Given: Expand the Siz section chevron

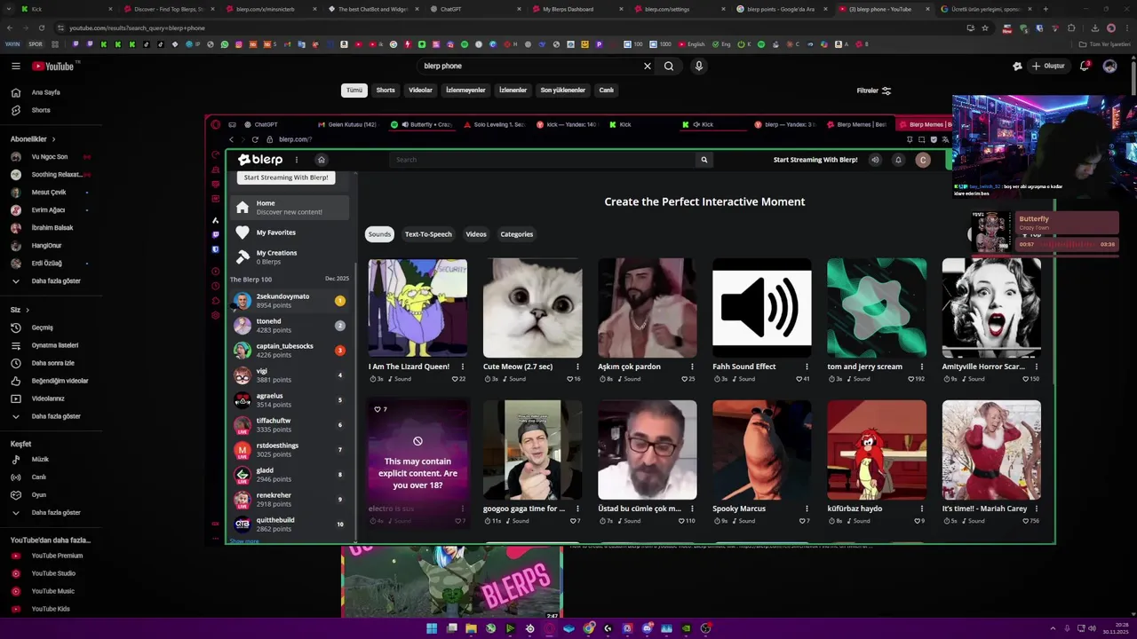Looking at the screenshot, I should 28,310.
